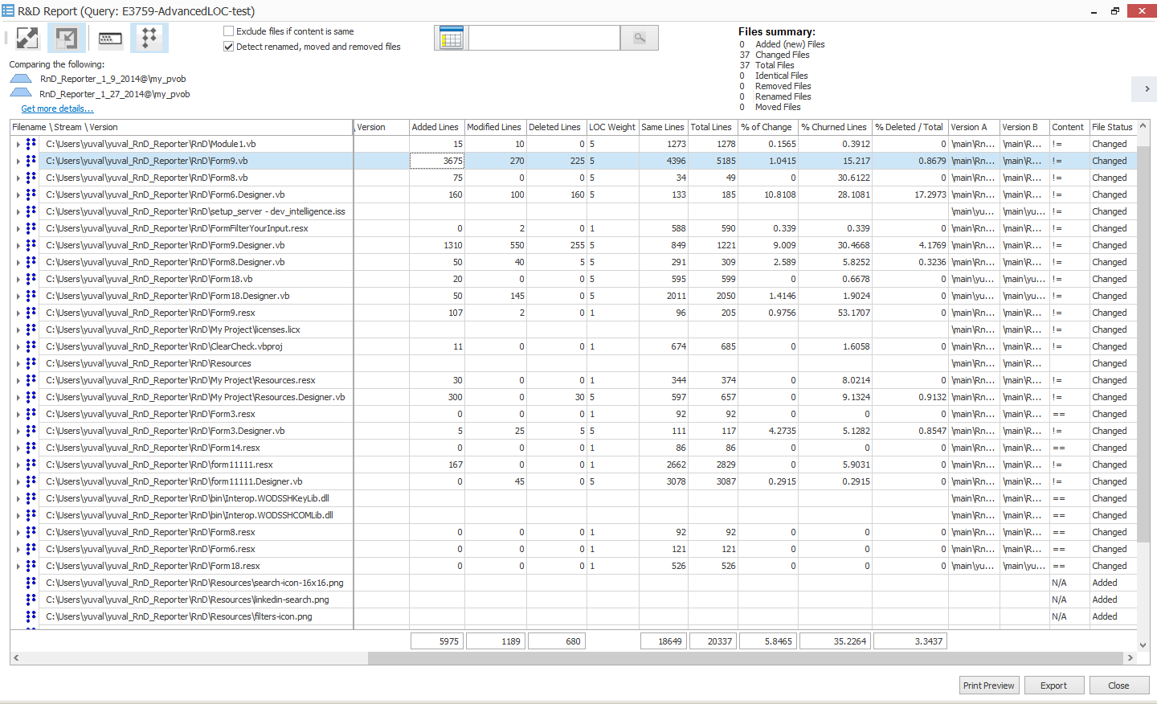Open the 'Get more details...' link
The width and height of the screenshot is (1157, 704).
pos(57,108)
